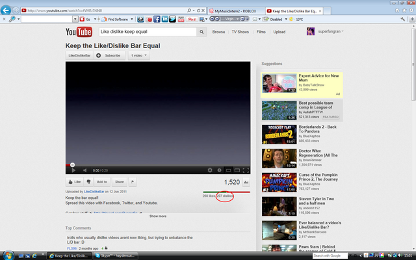This screenshot has width=416, height=260.
Task: Select the Keep the Like/Dislike Bar tab
Action: click(x=294, y=11)
